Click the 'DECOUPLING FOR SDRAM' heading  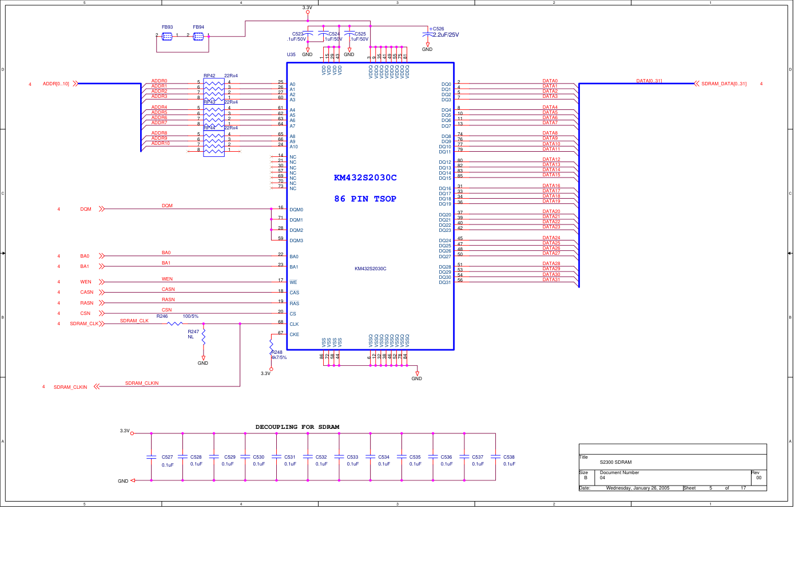[297, 427]
